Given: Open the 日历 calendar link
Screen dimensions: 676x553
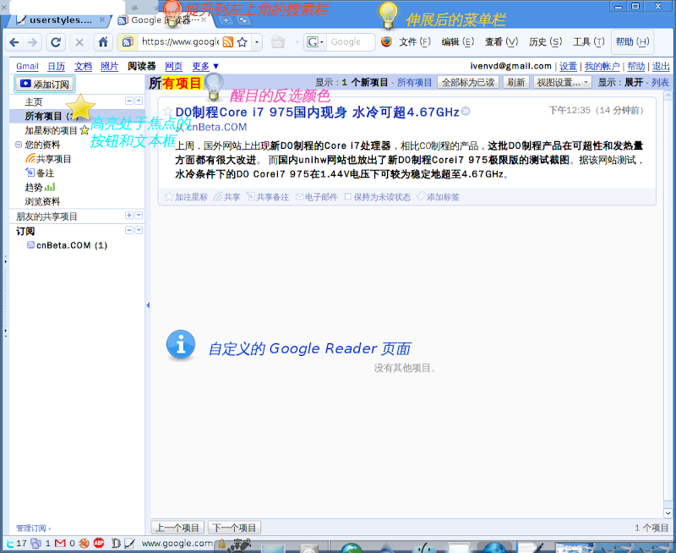Looking at the screenshot, I should pos(56,66).
